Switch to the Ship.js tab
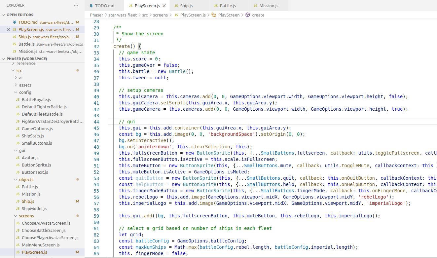The image size is (437, 258). point(186,6)
